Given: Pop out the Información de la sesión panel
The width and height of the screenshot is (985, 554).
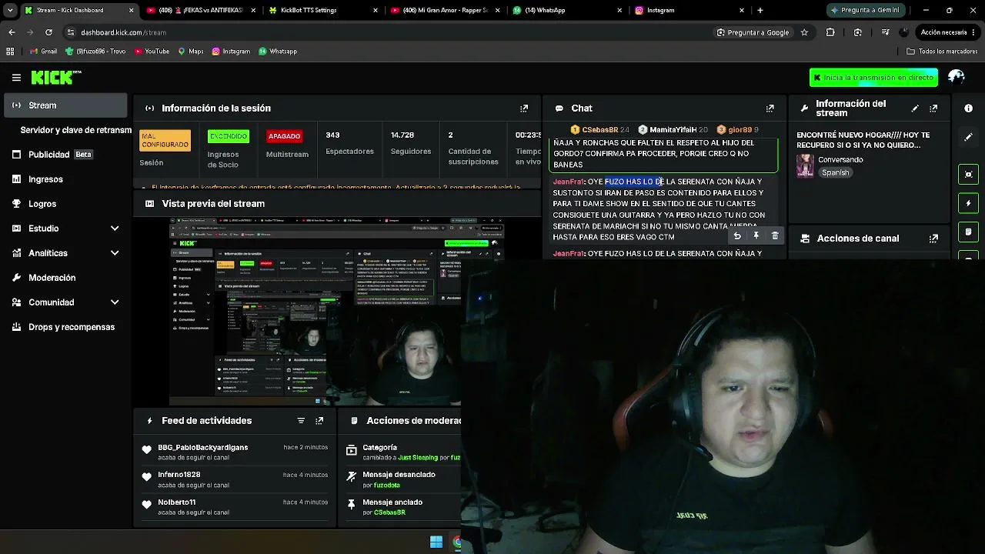Looking at the screenshot, I should [x=524, y=108].
